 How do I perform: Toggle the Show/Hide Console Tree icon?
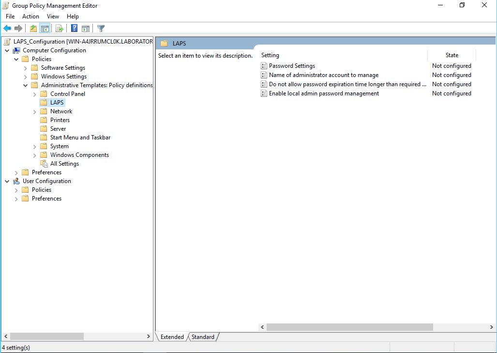click(x=45, y=29)
